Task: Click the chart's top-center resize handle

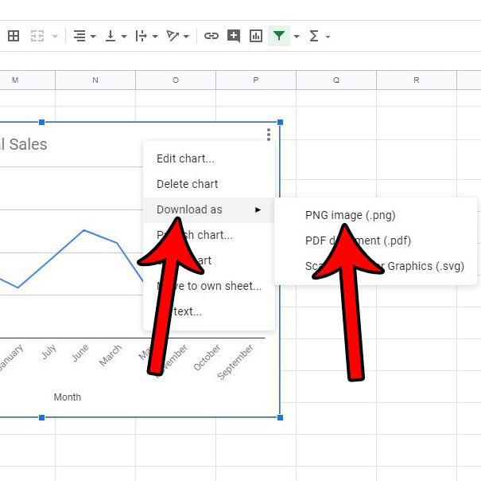Action: coord(42,122)
